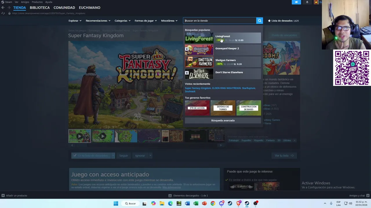
Task: Click Ver tu lista button
Action: tap(284, 155)
